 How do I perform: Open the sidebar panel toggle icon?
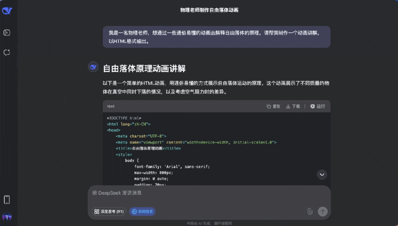[7, 32]
